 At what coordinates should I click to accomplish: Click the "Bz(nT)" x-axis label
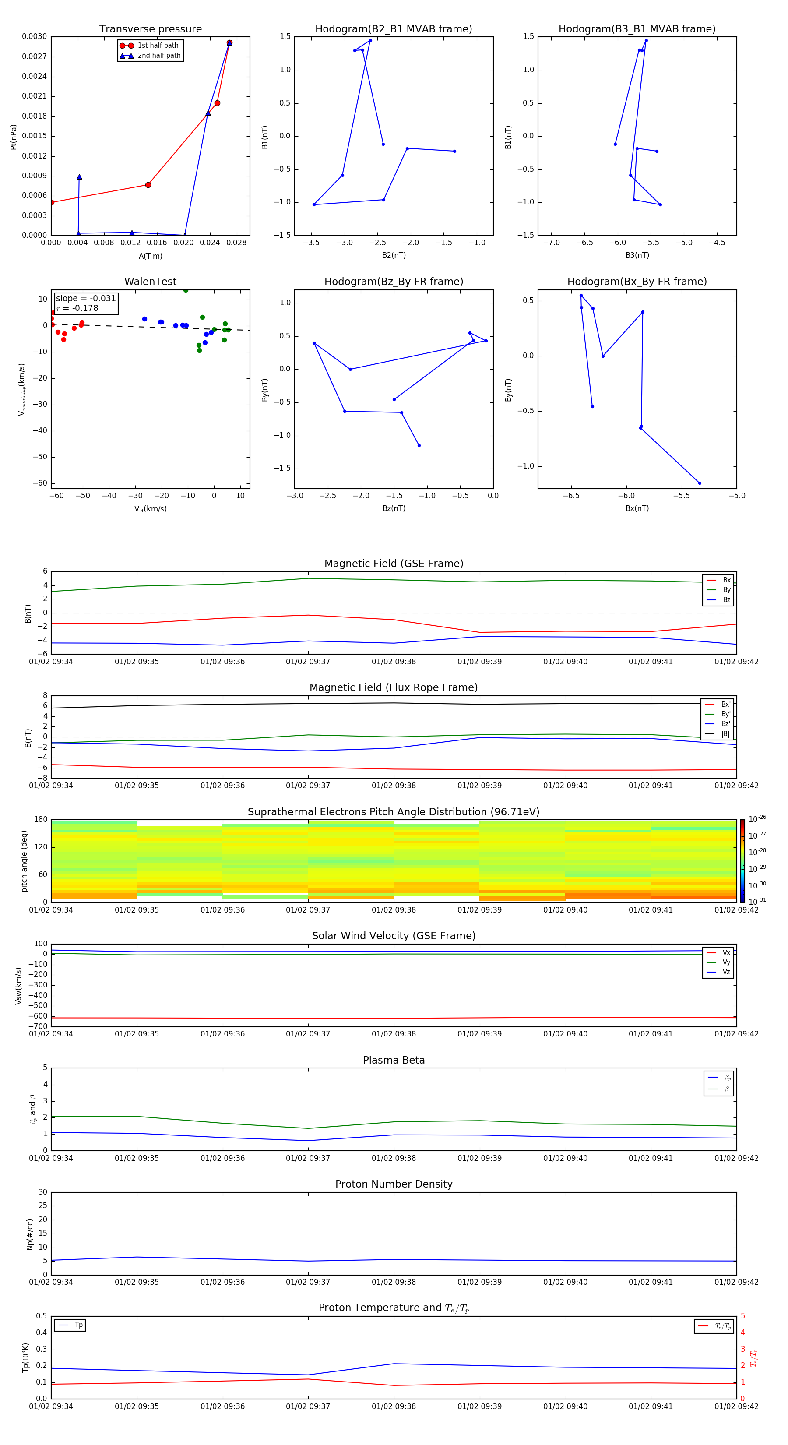coord(394,508)
